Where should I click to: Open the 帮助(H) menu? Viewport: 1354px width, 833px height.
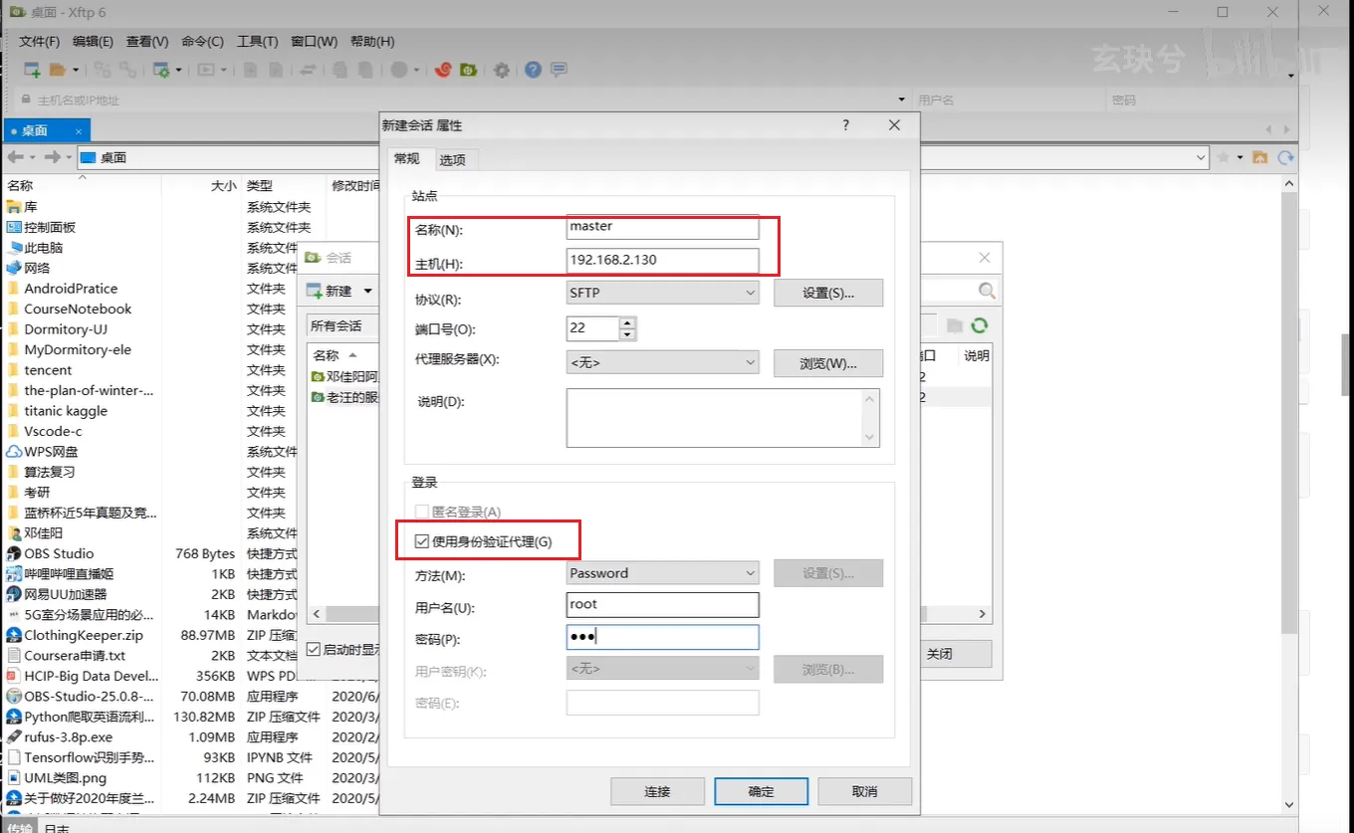coord(372,42)
